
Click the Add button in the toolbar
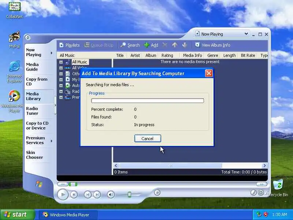click(151, 45)
